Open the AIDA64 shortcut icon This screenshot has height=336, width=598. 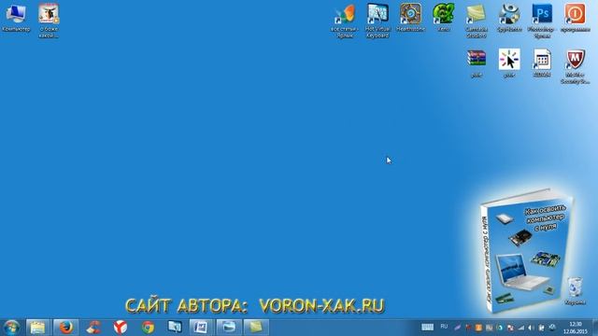[542, 63]
